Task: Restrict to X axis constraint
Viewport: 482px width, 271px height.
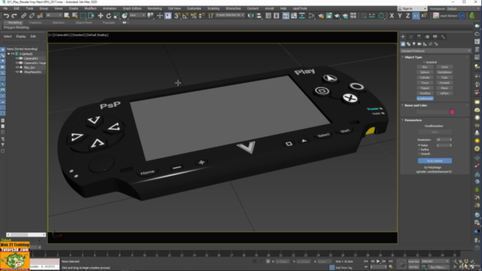Action: tap(392, 16)
